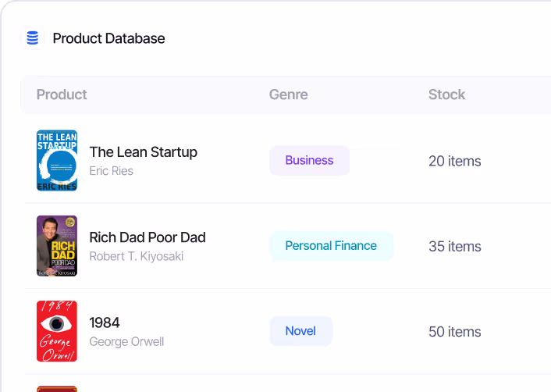Click author George Orwell
Screen dimensions: 551x392
point(126,342)
